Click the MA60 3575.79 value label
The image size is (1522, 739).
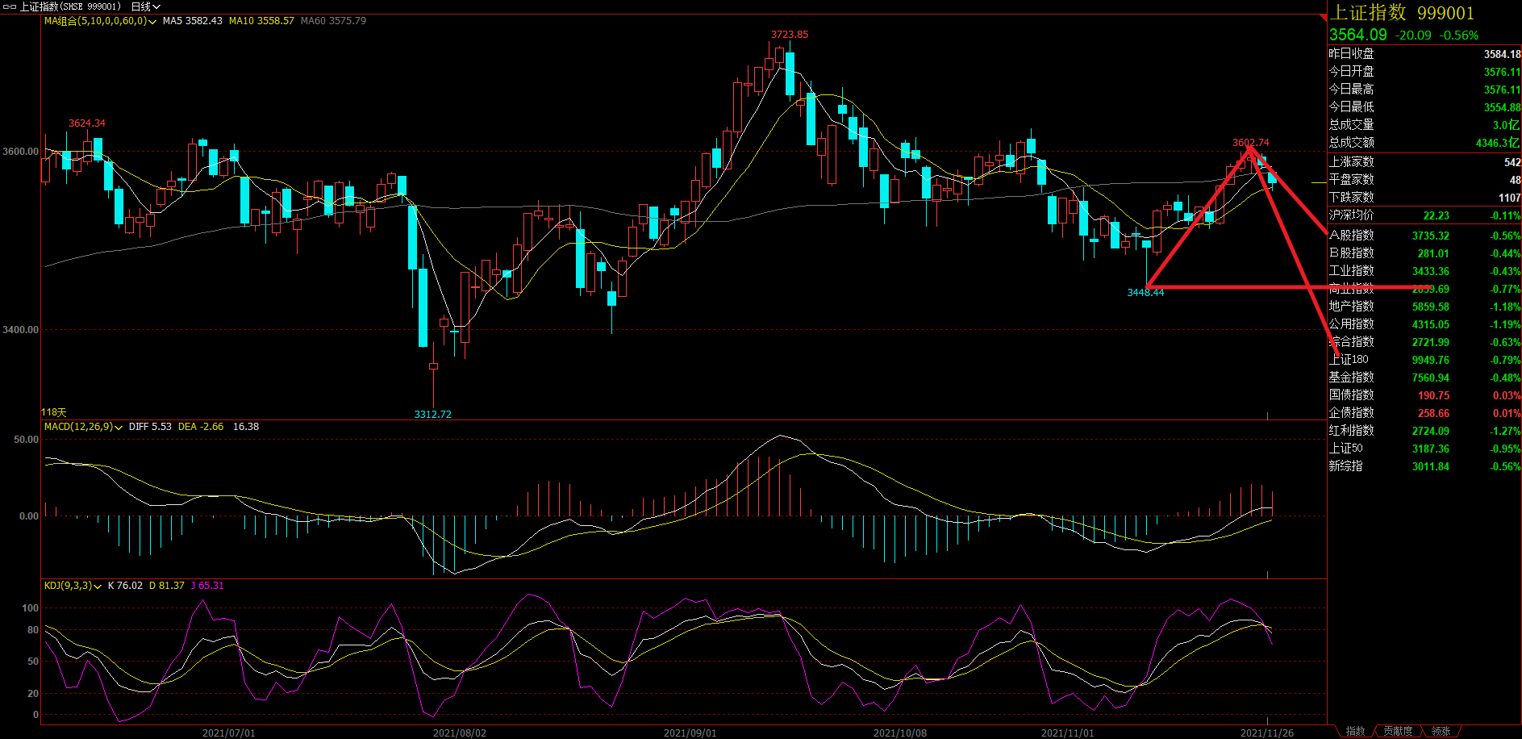[x=333, y=21]
